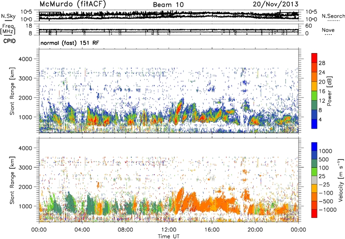This screenshot has height=239, width=345.
Task: Click the '16' label on Power color bar
Action: (322, 91)
